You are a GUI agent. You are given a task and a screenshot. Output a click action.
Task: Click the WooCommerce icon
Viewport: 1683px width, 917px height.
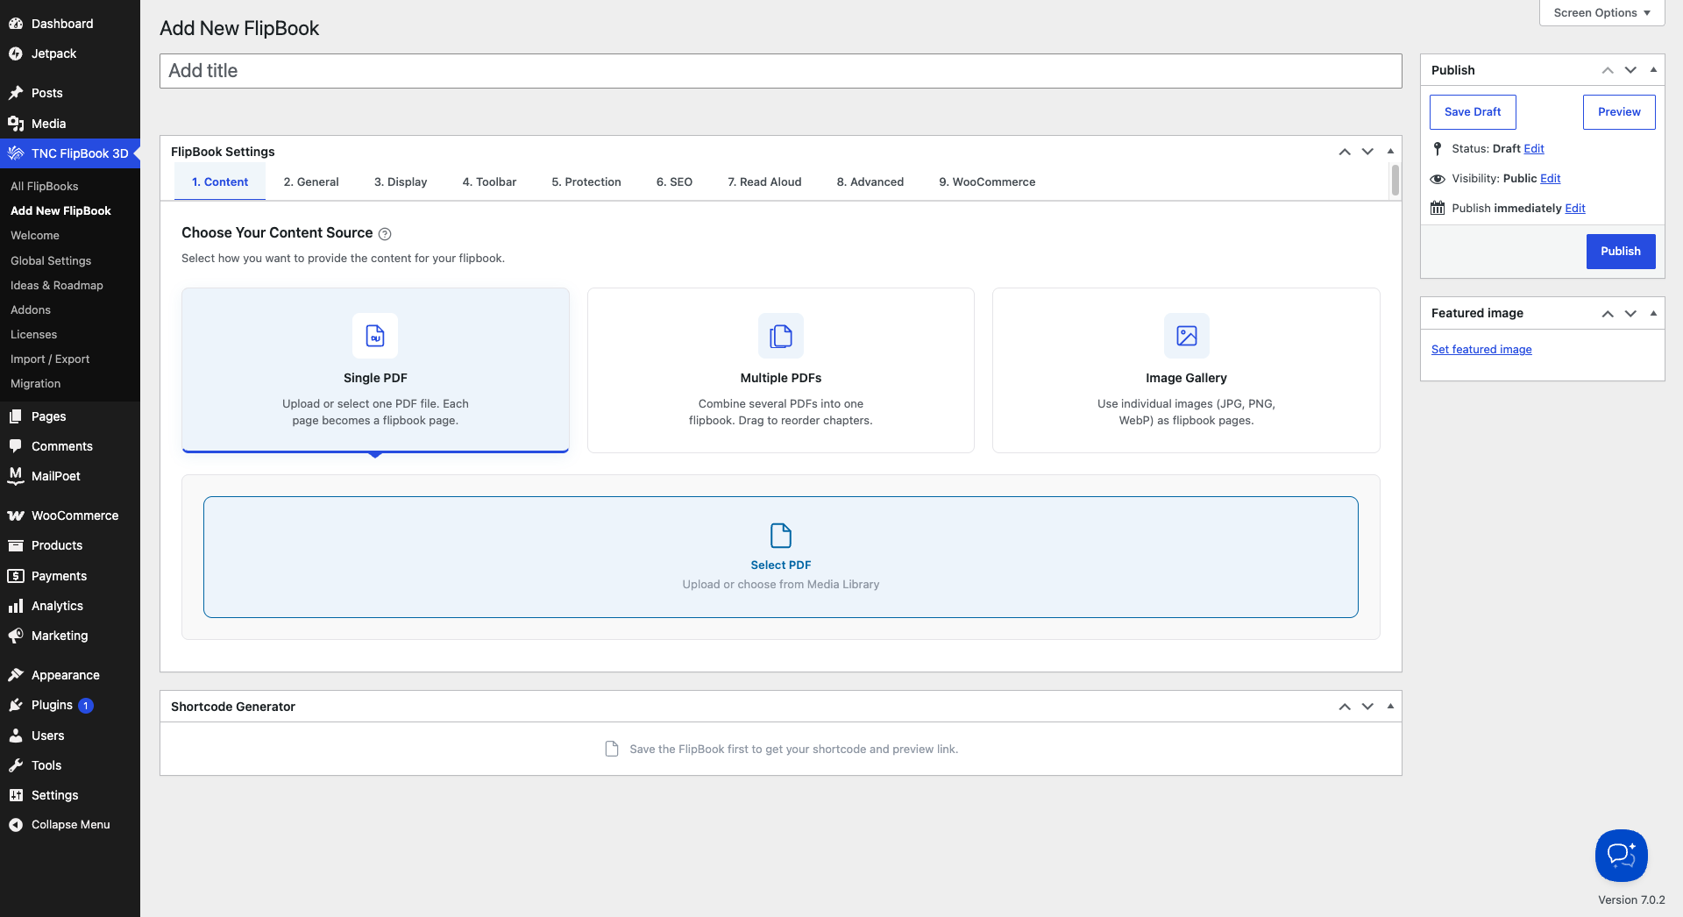click(16, 515)
